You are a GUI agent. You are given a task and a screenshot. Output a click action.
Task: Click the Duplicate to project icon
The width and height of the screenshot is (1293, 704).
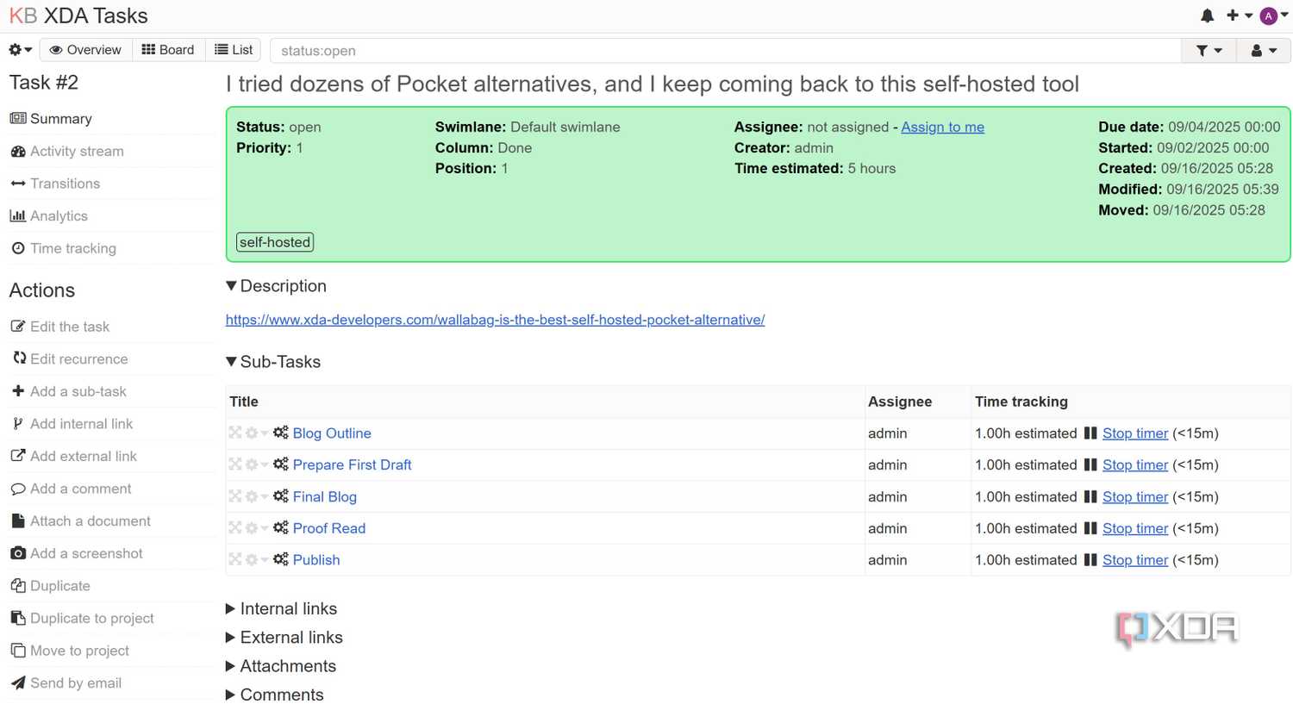[18, 618]
